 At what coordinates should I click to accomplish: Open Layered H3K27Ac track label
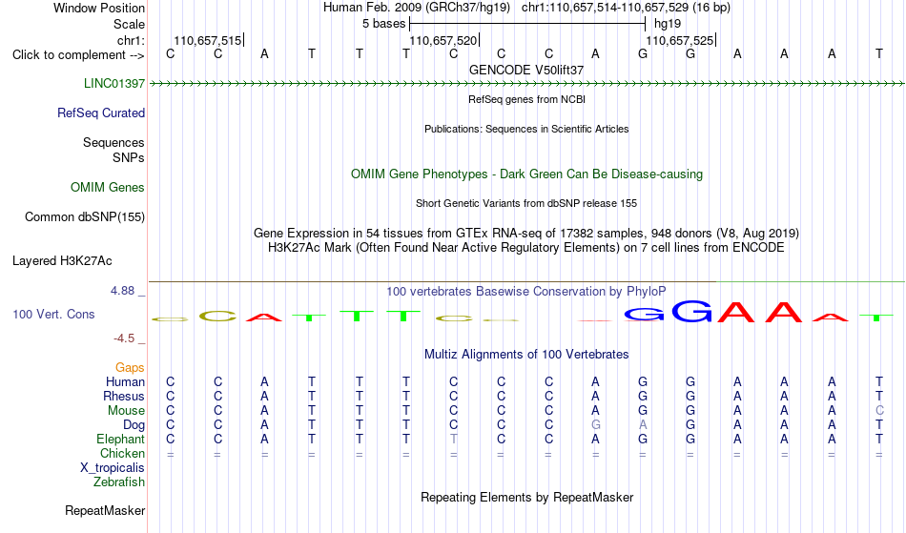(x=62, y=261)
